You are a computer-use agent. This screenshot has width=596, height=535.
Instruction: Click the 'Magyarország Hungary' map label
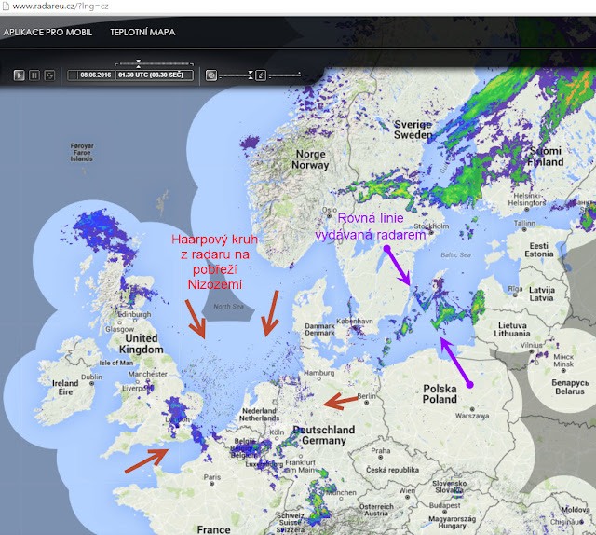coord(452,522)
